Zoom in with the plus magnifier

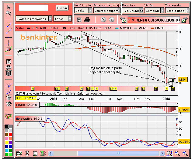[x=185, y=153]
